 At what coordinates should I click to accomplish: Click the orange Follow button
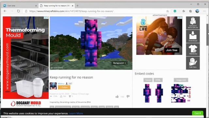pos(64,88)
